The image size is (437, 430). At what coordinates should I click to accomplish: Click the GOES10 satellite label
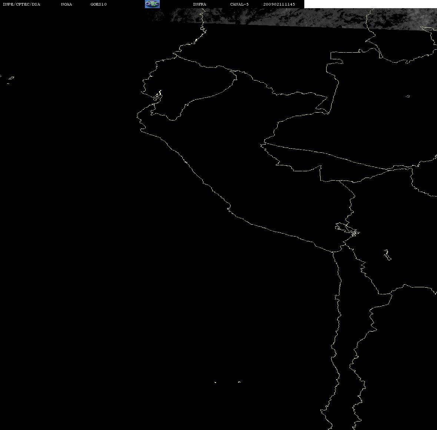pyautogui.click(x=99, y=4)
